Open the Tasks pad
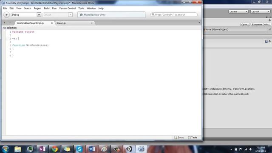 pos(193,137)
